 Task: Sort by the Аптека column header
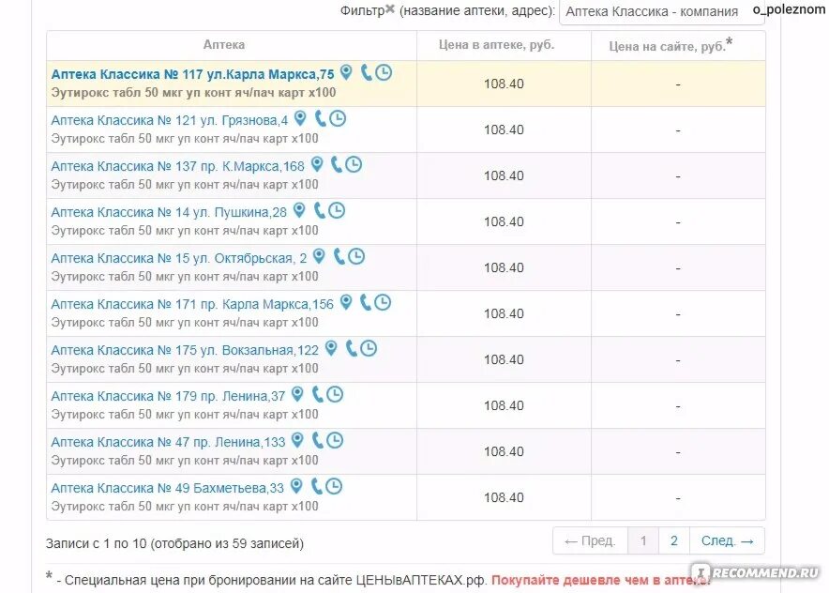point(223,45)
